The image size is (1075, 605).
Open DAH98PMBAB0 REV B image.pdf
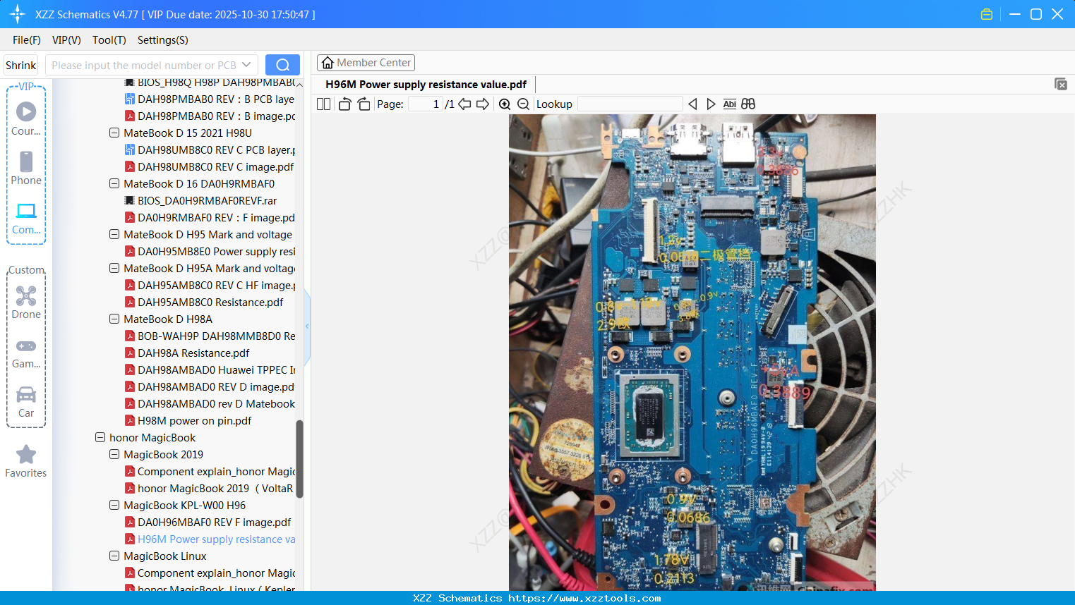coord(210,116)
